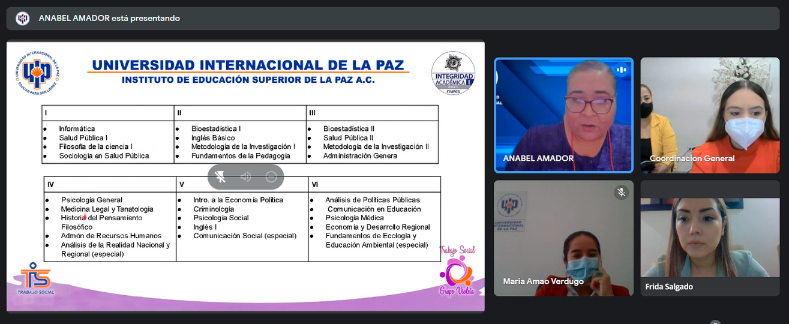789x324 pixels.
Task: Select the Frida Salgado video tile
Action: (710, 238)
